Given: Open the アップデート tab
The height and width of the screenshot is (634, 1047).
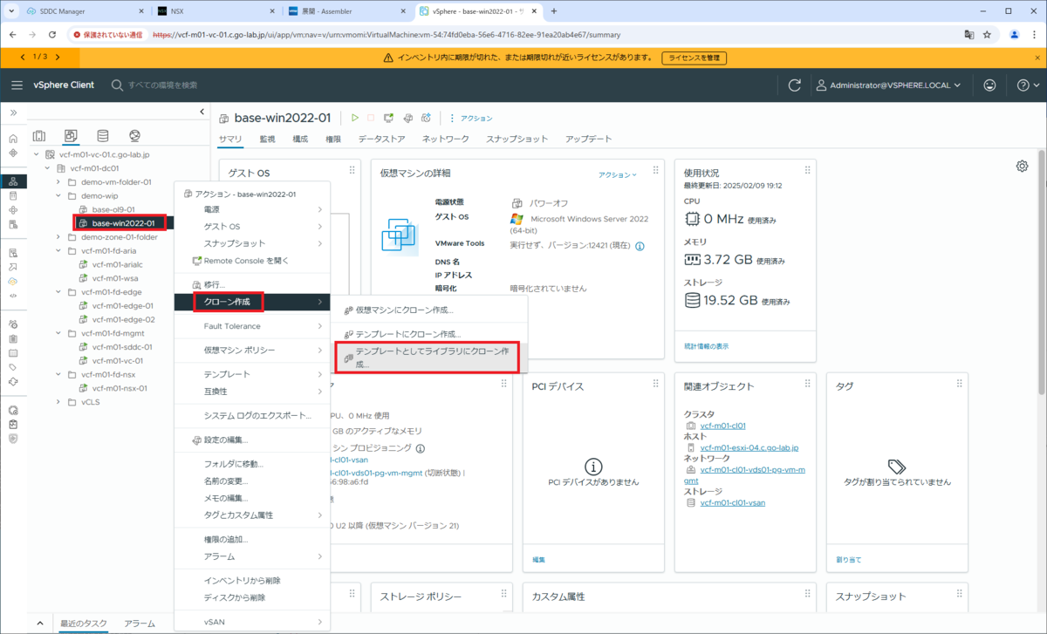Looking at the screenshot, I should point(588,140).
